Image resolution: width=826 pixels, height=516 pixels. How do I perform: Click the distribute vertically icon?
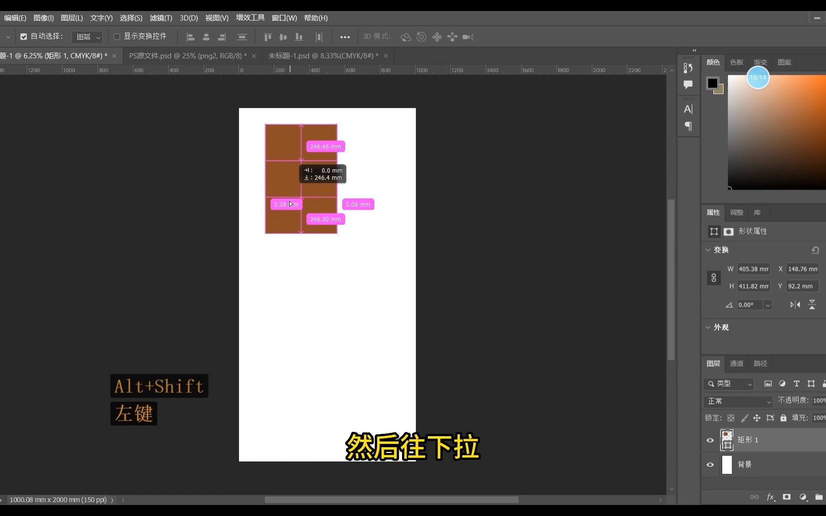point(242,37)
